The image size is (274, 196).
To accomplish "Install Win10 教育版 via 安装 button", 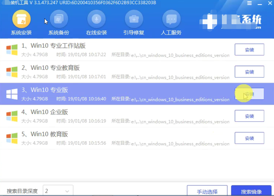I will 249,138.
